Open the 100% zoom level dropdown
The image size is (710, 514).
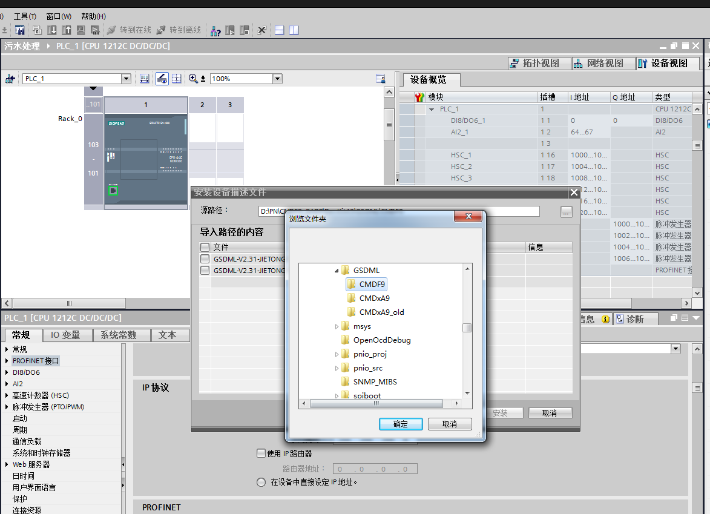(277, 79)
